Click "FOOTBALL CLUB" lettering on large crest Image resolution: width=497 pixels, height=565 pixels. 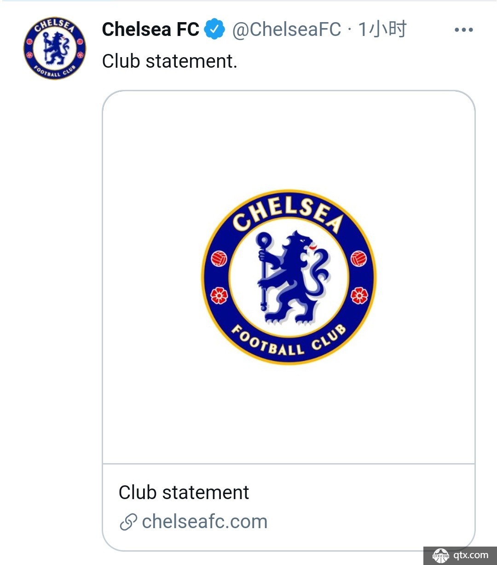[288, 343]
